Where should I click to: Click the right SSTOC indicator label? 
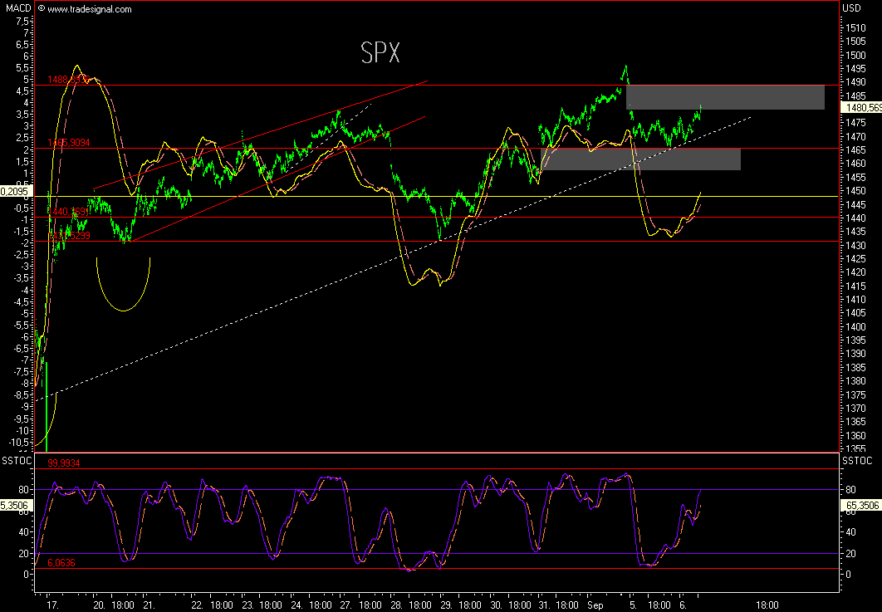point(857,459)
